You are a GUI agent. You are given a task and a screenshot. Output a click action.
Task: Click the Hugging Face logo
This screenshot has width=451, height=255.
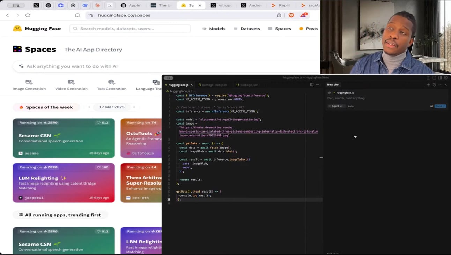pyautogui.click(x=37, y=29)
